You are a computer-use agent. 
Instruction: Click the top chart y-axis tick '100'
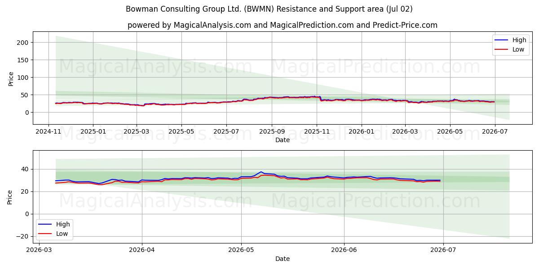click(x=23, y=78)
